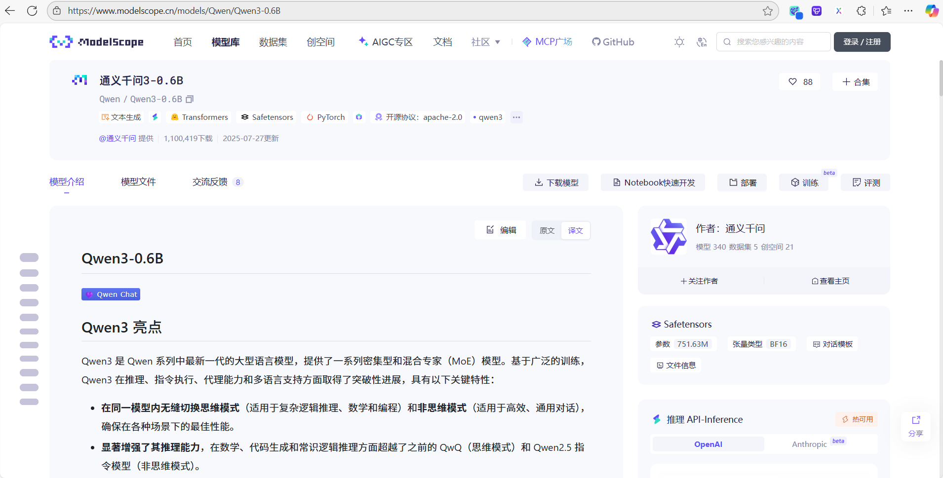Click 登录 / 注册 button
Screen dimensions: 943x478
tap(862, 42)
